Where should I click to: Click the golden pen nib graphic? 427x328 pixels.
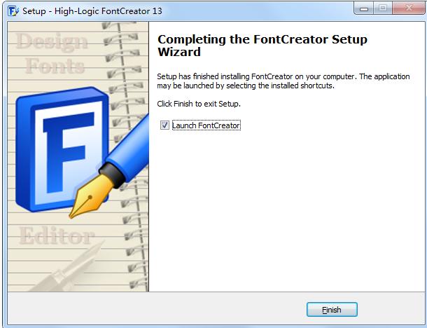pos(91,196)
